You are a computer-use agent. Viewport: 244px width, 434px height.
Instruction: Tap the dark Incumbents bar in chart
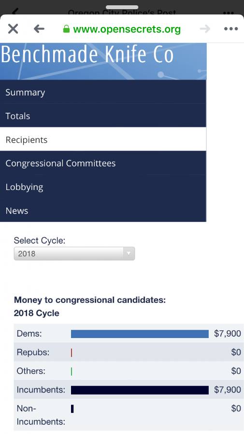coord(140,390)
